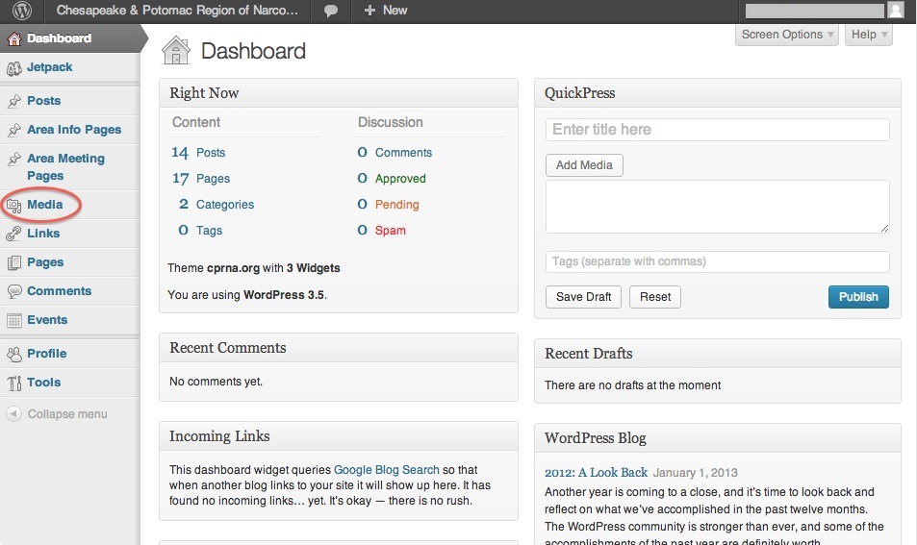The image size is (917, 545).
Task: Open the Profile menu item
Action: click(47, 354)
